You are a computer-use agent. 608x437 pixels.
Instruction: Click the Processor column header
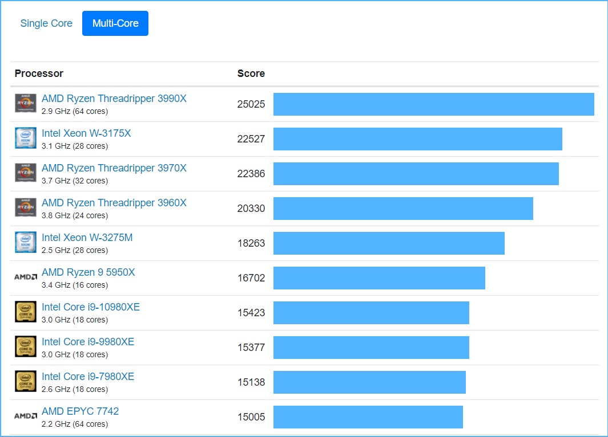coord(39,73)
